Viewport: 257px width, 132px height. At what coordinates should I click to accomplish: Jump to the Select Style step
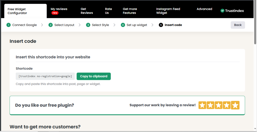[100, 25]
